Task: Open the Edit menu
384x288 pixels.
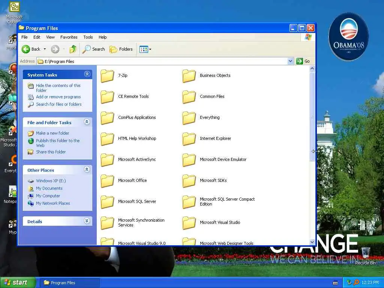Action: (37, 37)
